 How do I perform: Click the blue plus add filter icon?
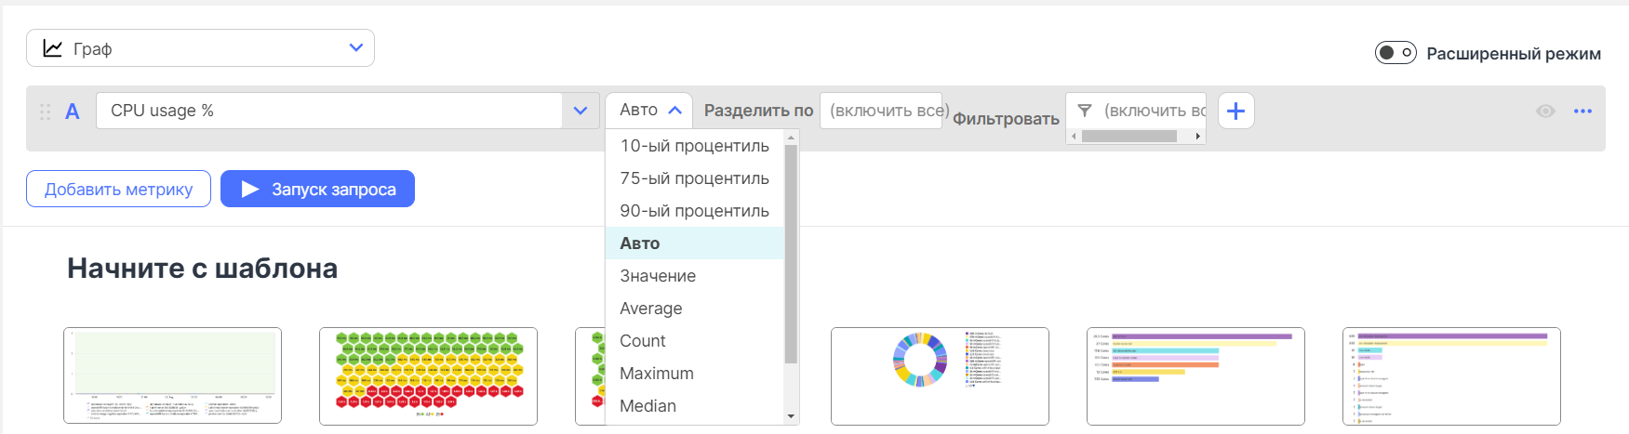pos(1235,112)
